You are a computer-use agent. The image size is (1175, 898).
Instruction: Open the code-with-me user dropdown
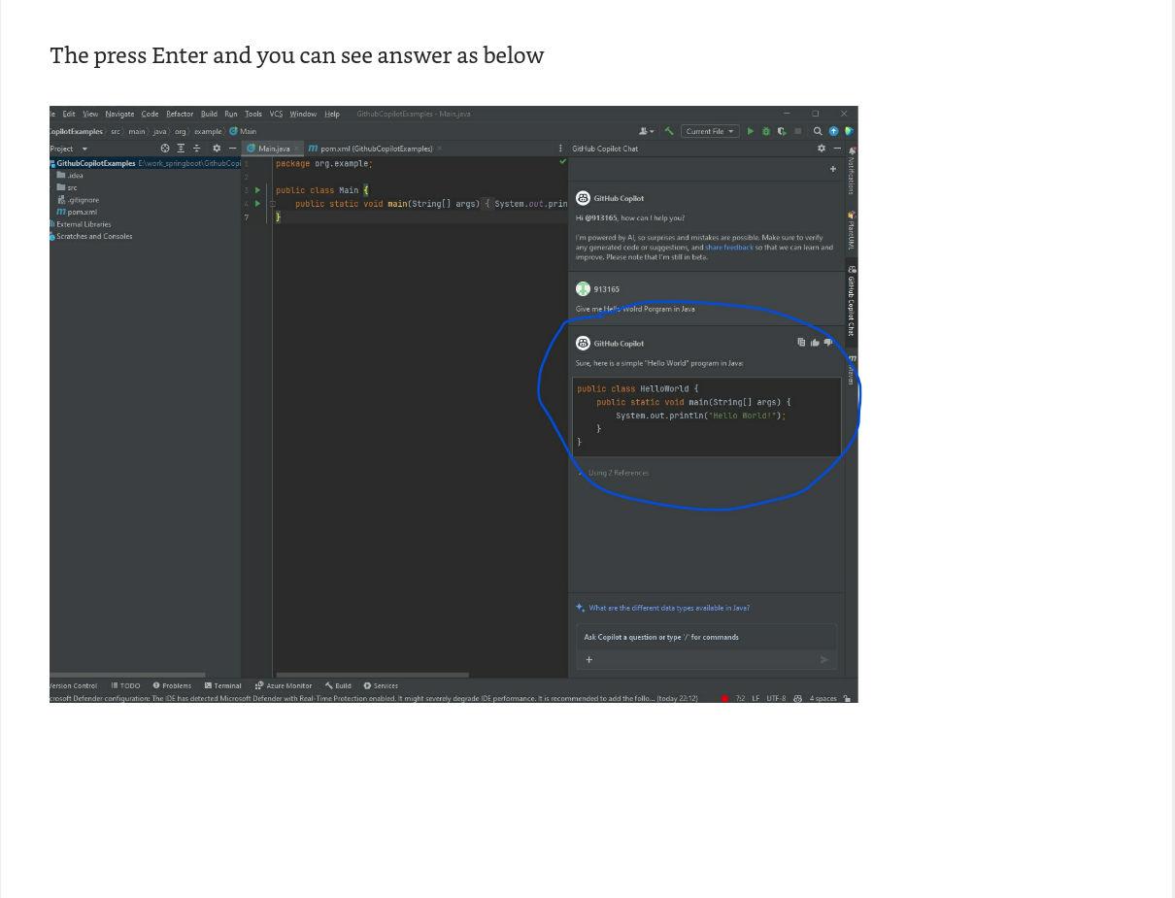(x=646, y=131)
